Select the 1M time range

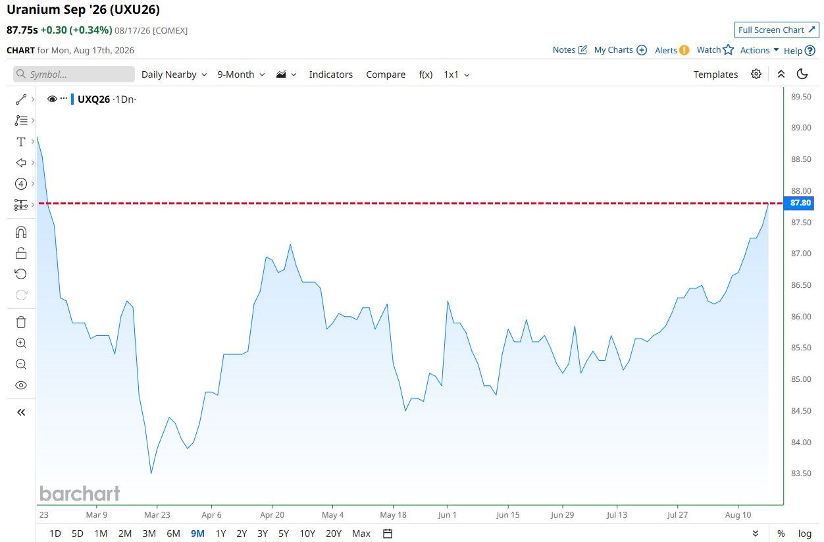click(x=101, y=533)
